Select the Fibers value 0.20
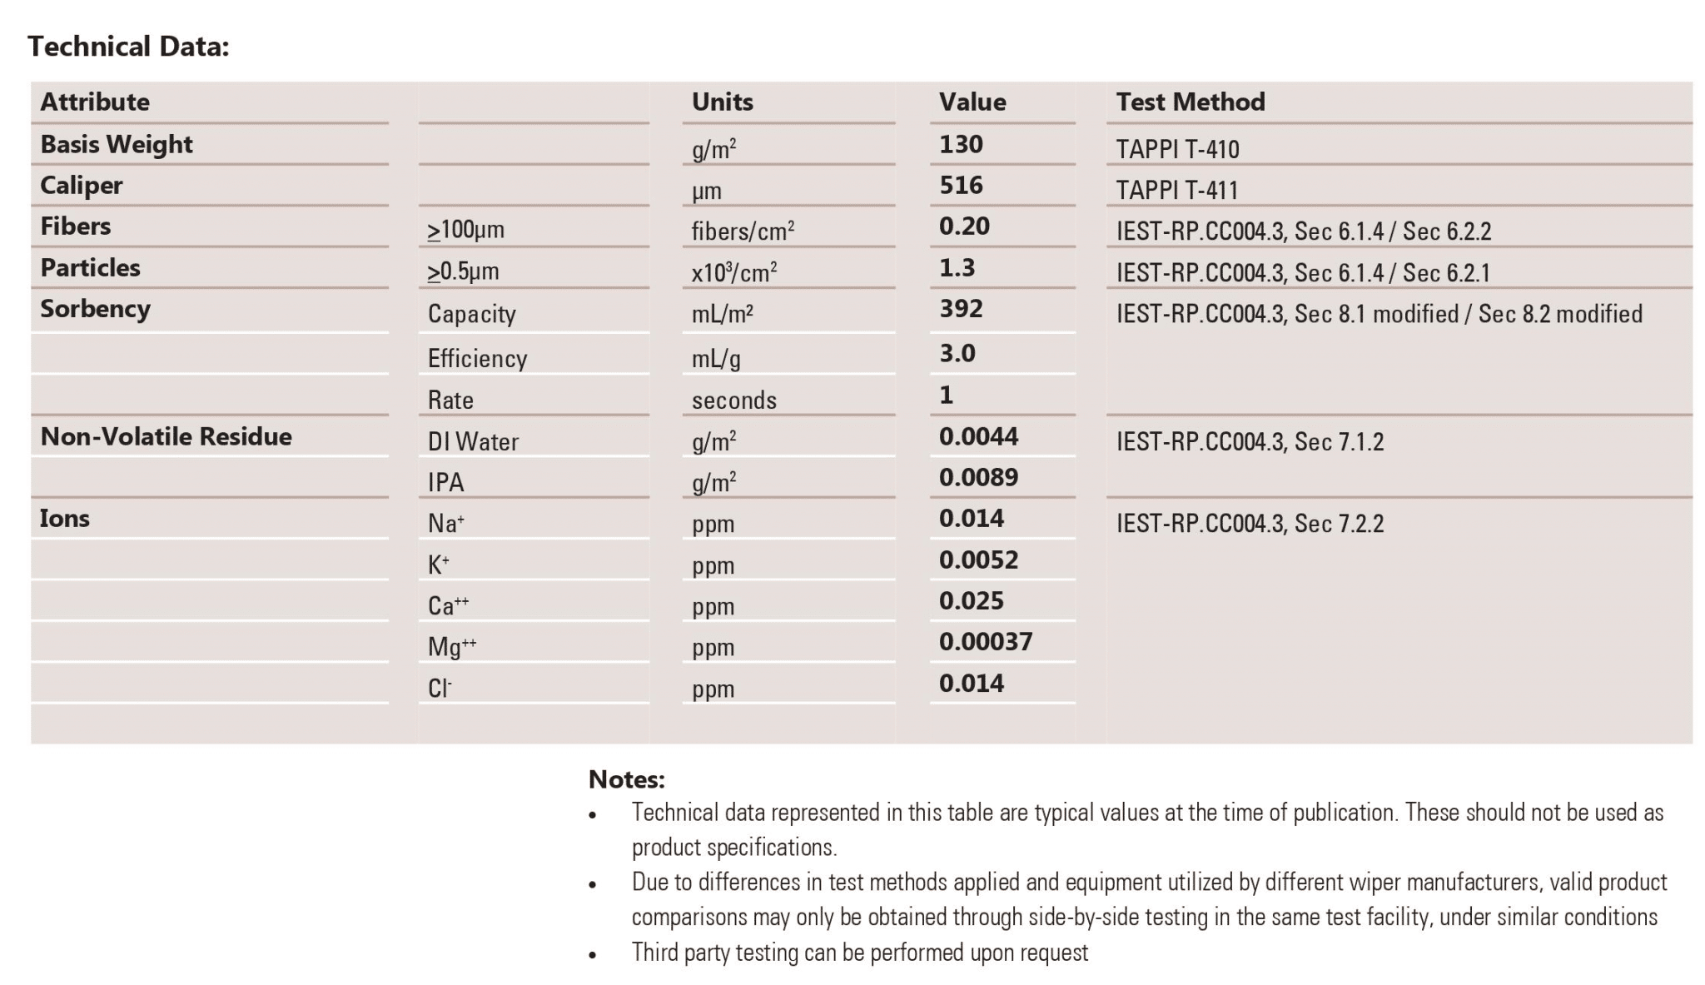The image size is (1705, 985). click(x=964, y=226)
